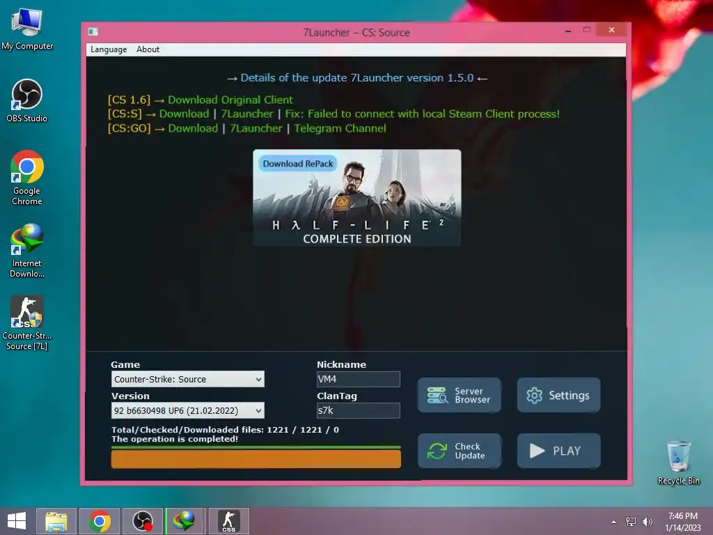Open the Half-Life 2 Complete Edition banner

(357, 198)
